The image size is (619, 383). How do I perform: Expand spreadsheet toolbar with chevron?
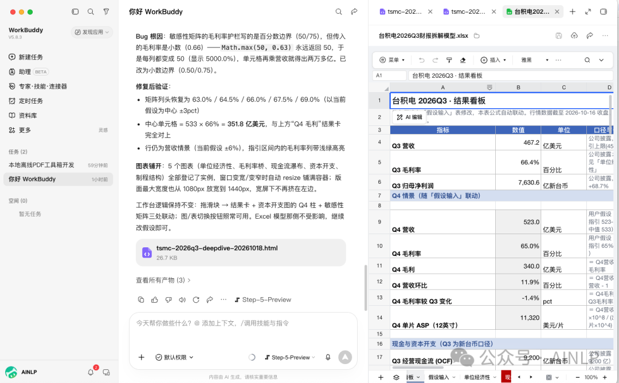(601, 60)
